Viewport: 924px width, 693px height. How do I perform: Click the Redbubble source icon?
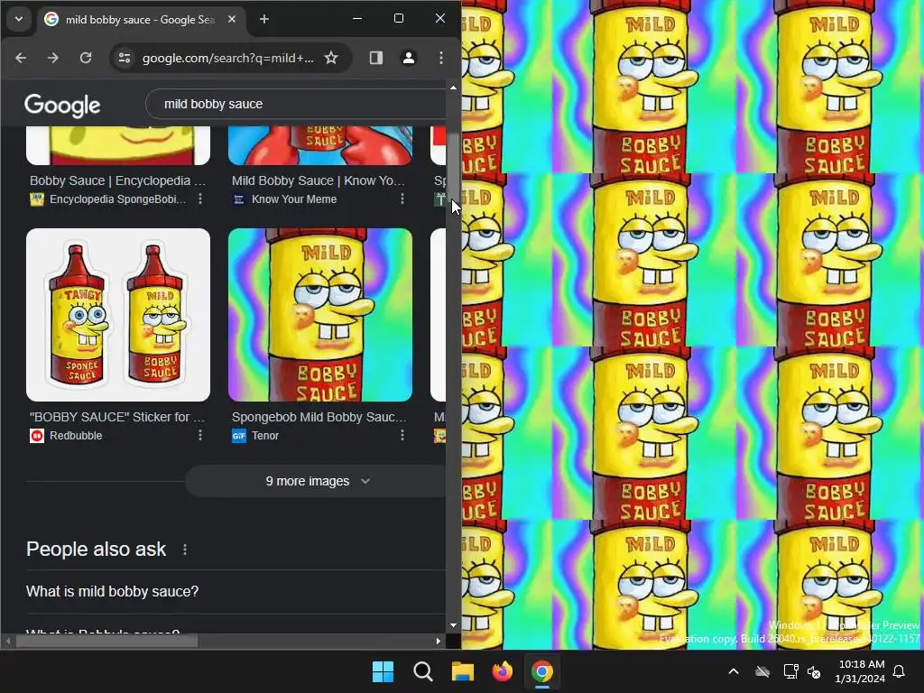37,436
